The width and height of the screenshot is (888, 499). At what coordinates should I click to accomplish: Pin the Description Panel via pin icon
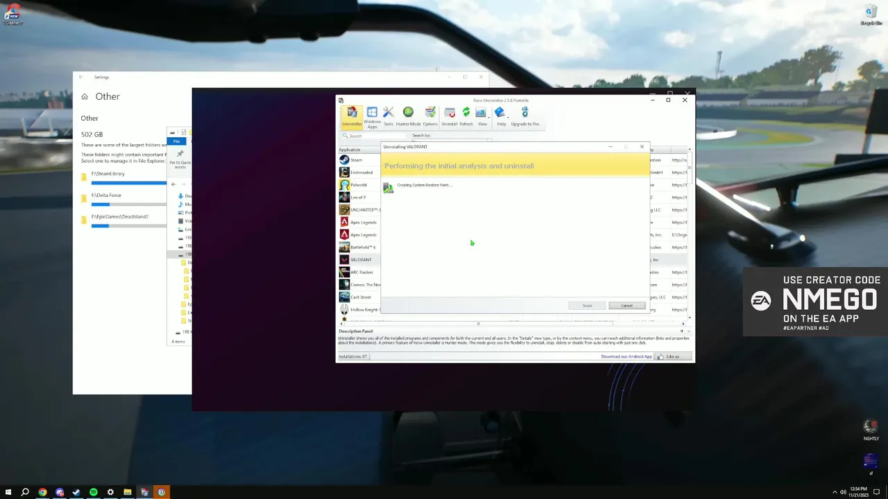[681, 331]
